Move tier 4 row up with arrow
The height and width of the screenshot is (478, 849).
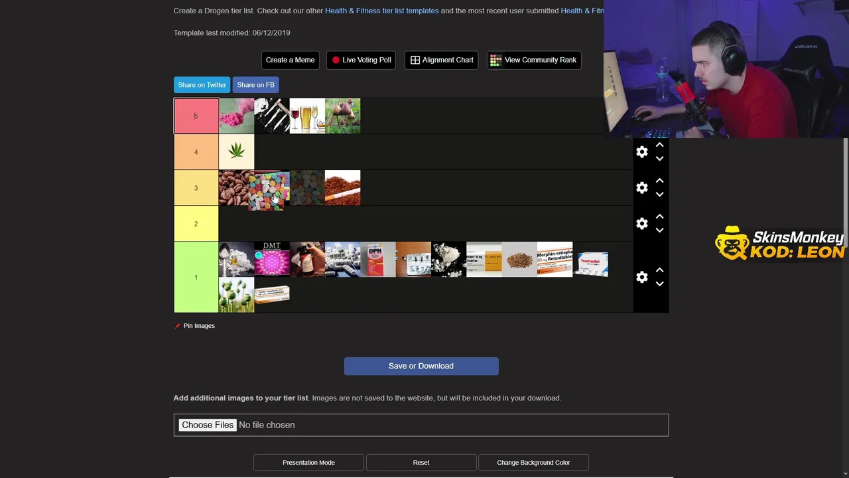659,145
